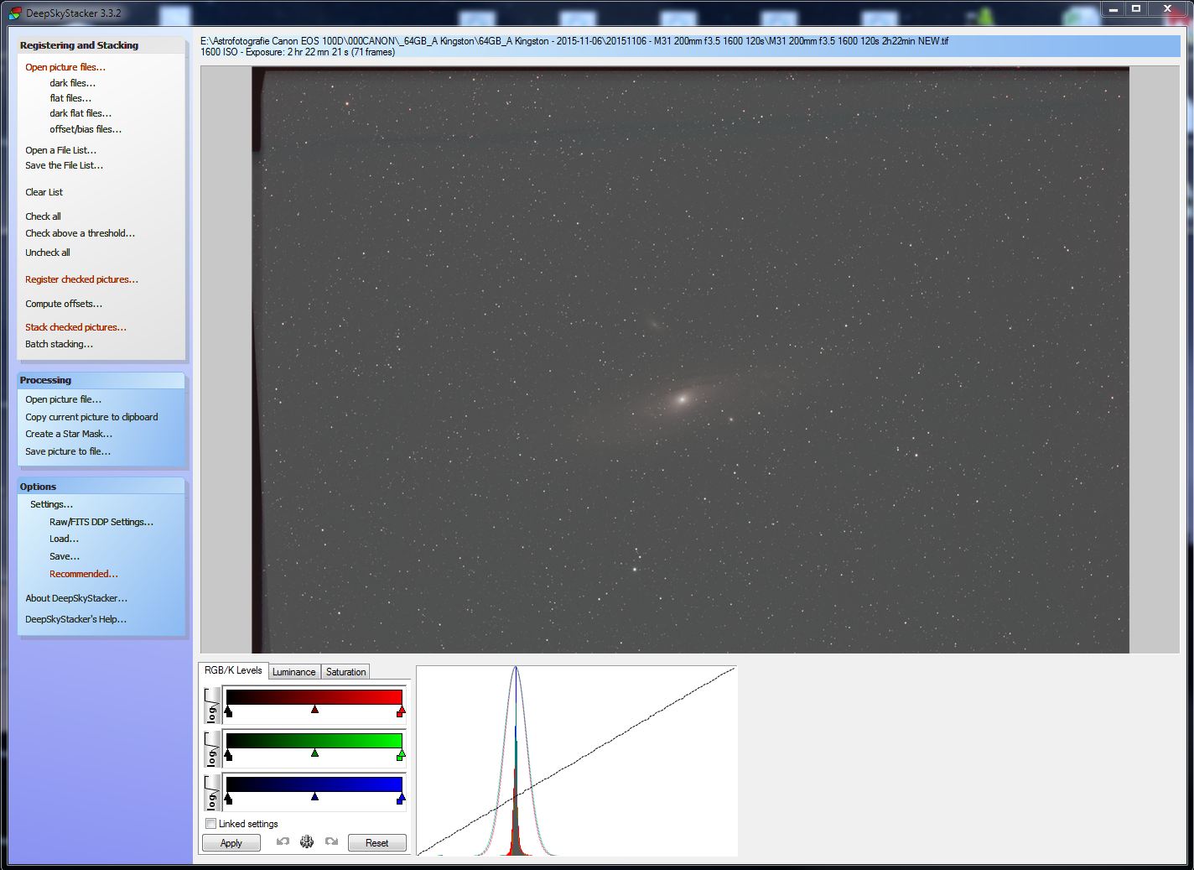Click the log curve icon beside the red channel
The image size is (1194, 870).
pyautogui.click(x=210, y=706)
